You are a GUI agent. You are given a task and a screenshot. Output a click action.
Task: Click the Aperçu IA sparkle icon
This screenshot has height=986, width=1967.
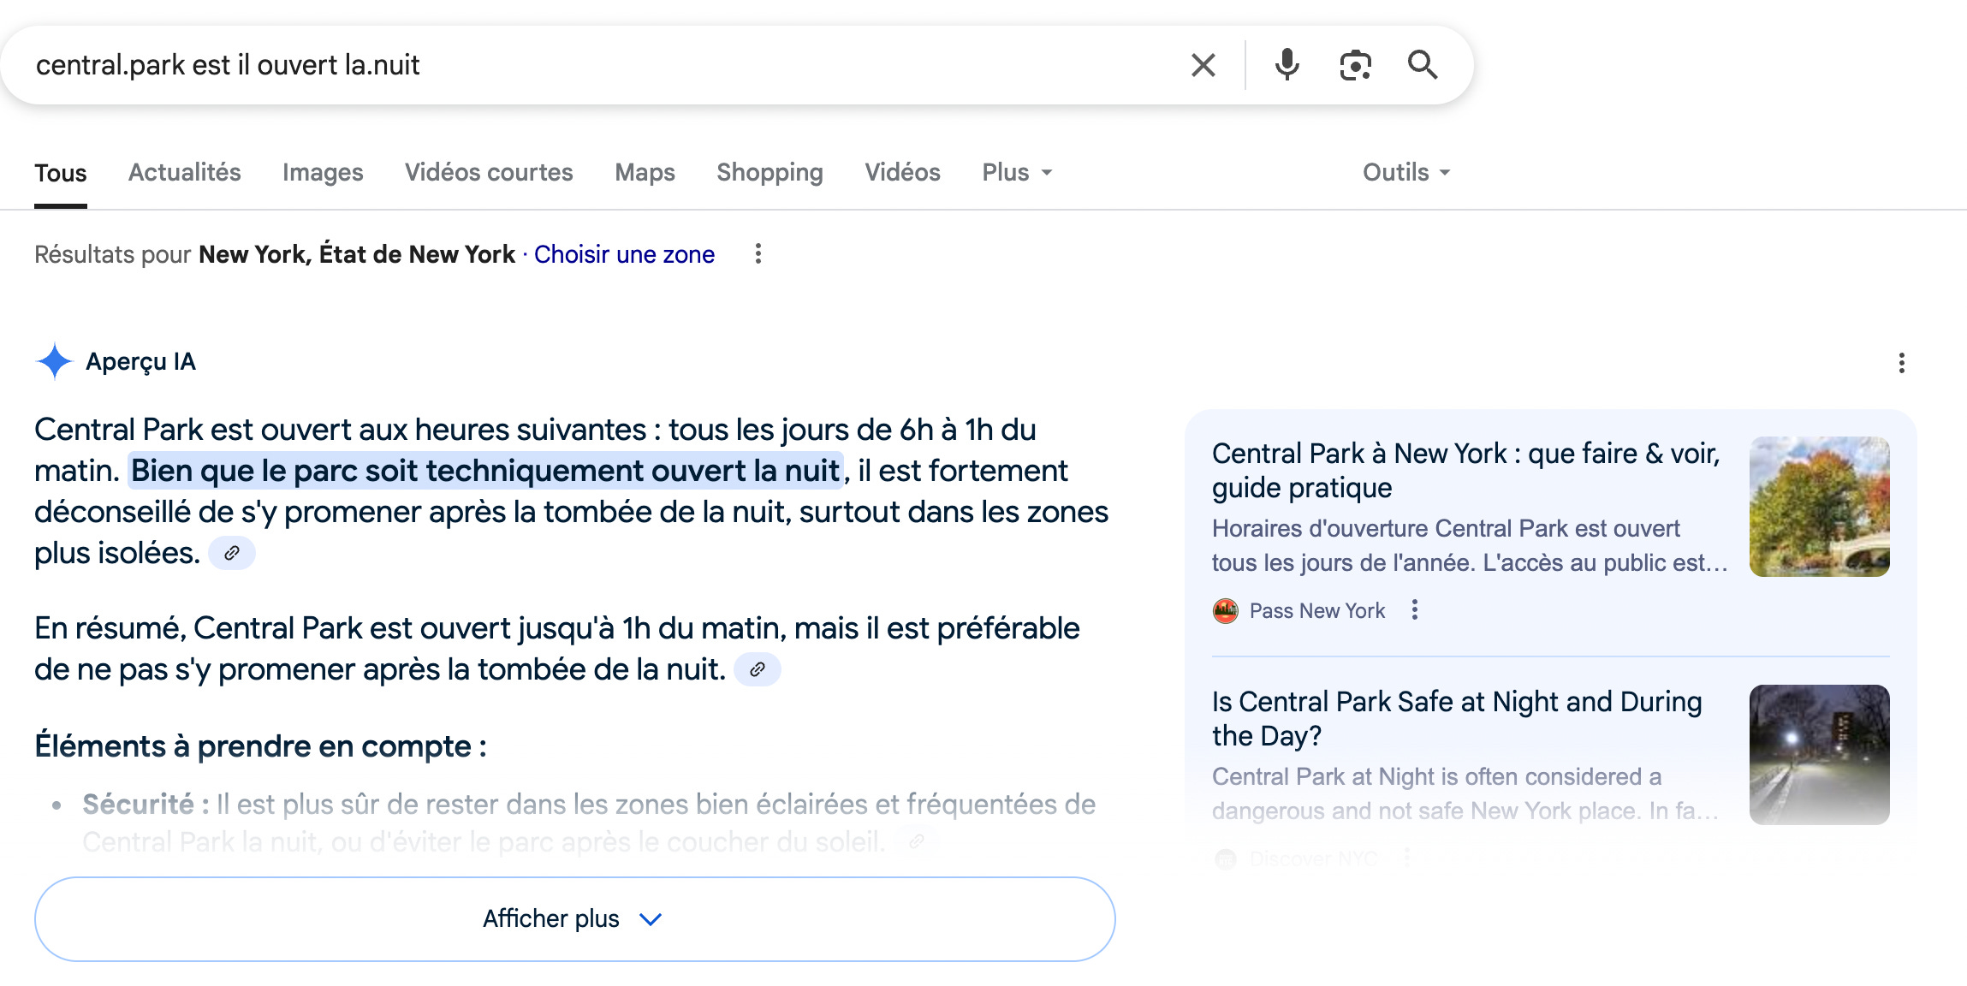coord(54,361)
